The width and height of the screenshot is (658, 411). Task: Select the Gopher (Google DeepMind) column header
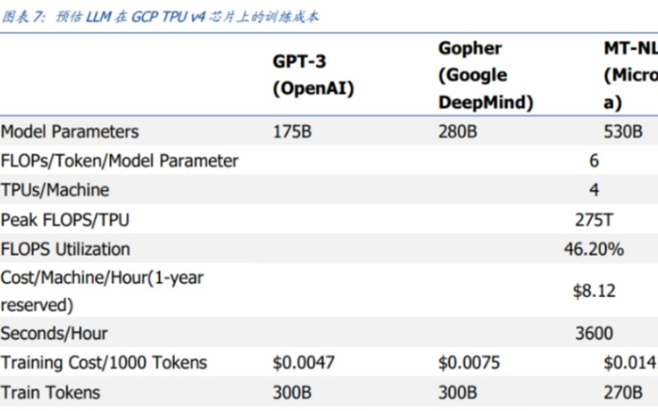(486, 75)
